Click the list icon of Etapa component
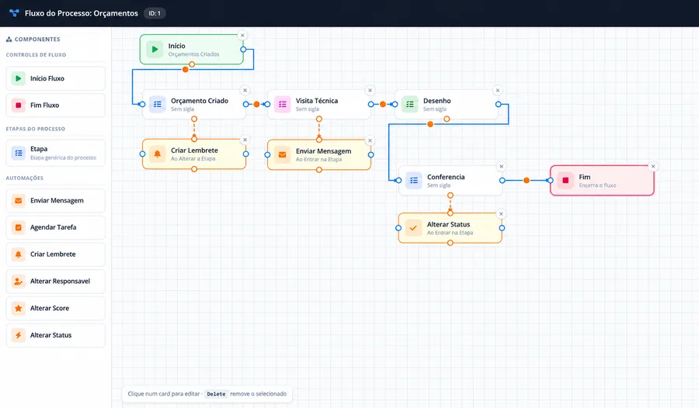Image resolution: width=699 pixels, height=408 pixels. (x=19, y=153)
